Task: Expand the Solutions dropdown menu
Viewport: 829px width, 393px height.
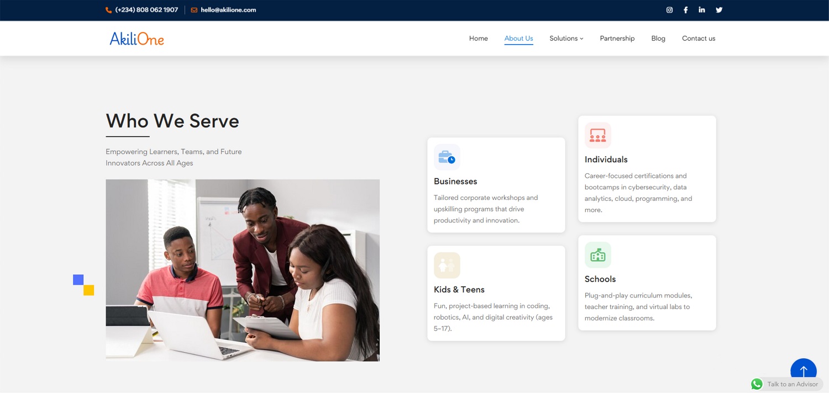Action: click(x=566, y=39)
